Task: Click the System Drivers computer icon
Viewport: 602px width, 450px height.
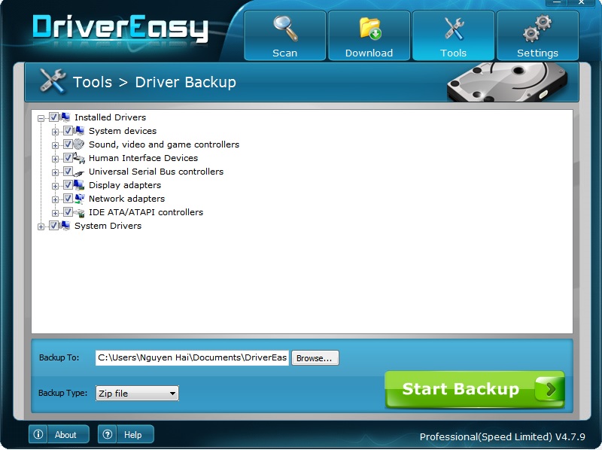Action: (x=65, y=226)
